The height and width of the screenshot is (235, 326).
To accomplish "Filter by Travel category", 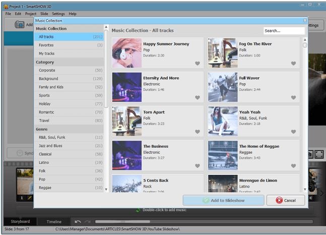I will click(69, 121).
